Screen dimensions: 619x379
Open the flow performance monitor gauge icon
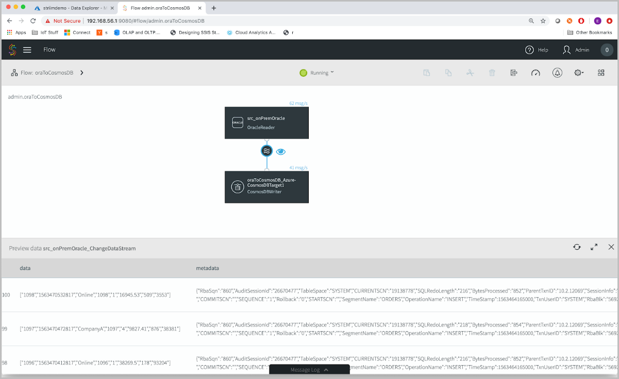pos(536,73)
